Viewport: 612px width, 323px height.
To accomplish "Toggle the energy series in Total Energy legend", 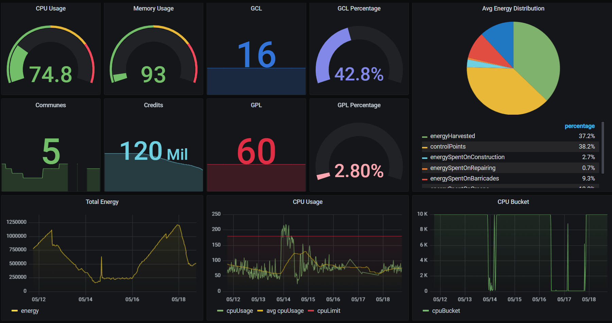I will 30,311.
